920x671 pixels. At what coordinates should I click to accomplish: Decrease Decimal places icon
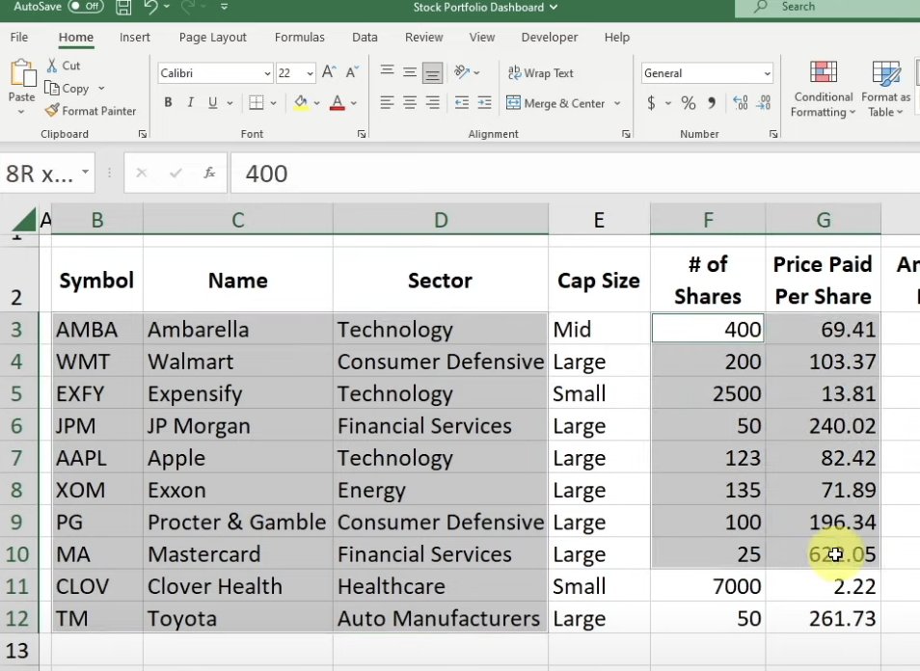(x=764, y=103)
